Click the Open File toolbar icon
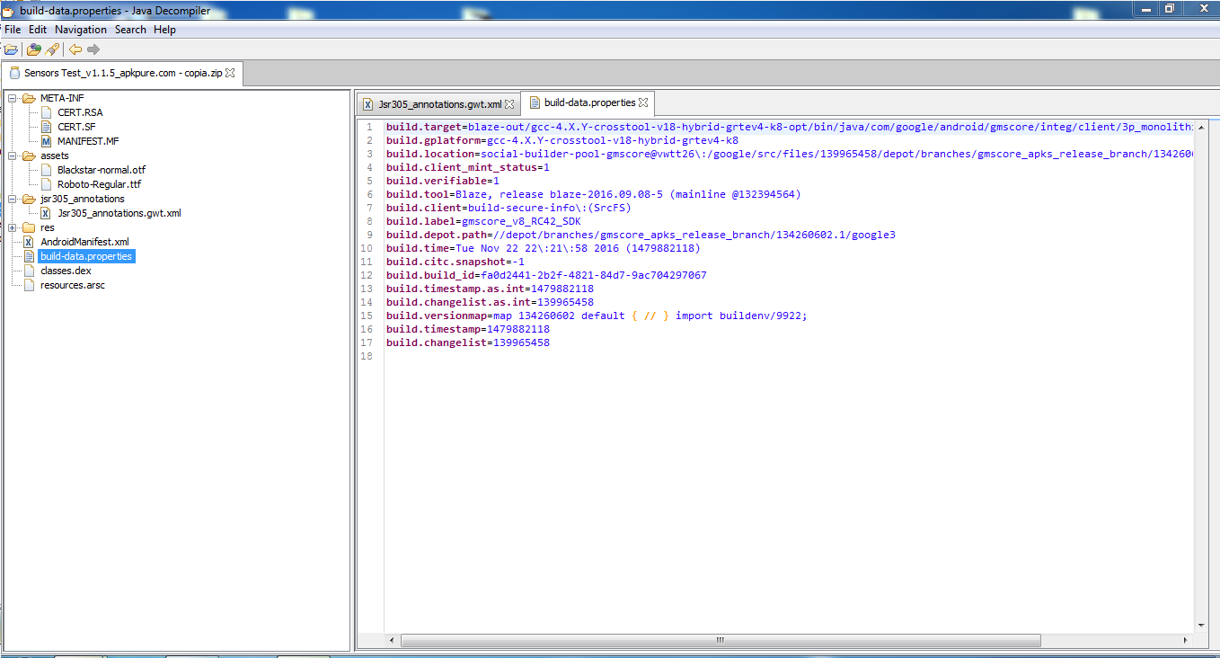1220x658 pixels. [11, 49]
